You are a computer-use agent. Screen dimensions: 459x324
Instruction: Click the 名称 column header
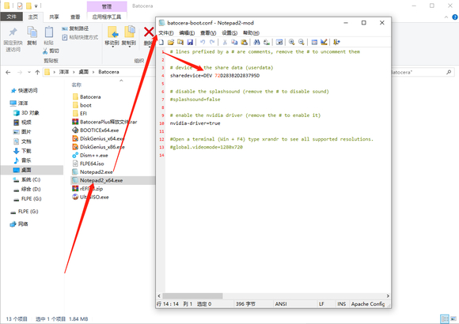[x=77, y=85]
